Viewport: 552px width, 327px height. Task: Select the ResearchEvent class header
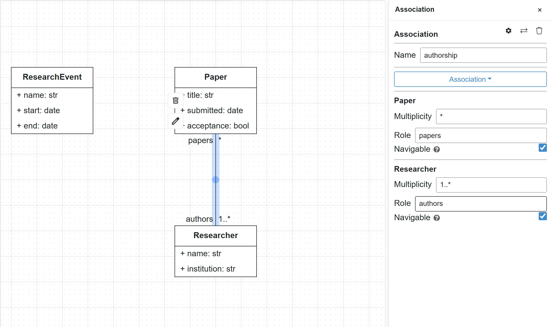point(52,77)
